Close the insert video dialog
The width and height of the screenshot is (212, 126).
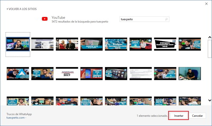point(206,3)
